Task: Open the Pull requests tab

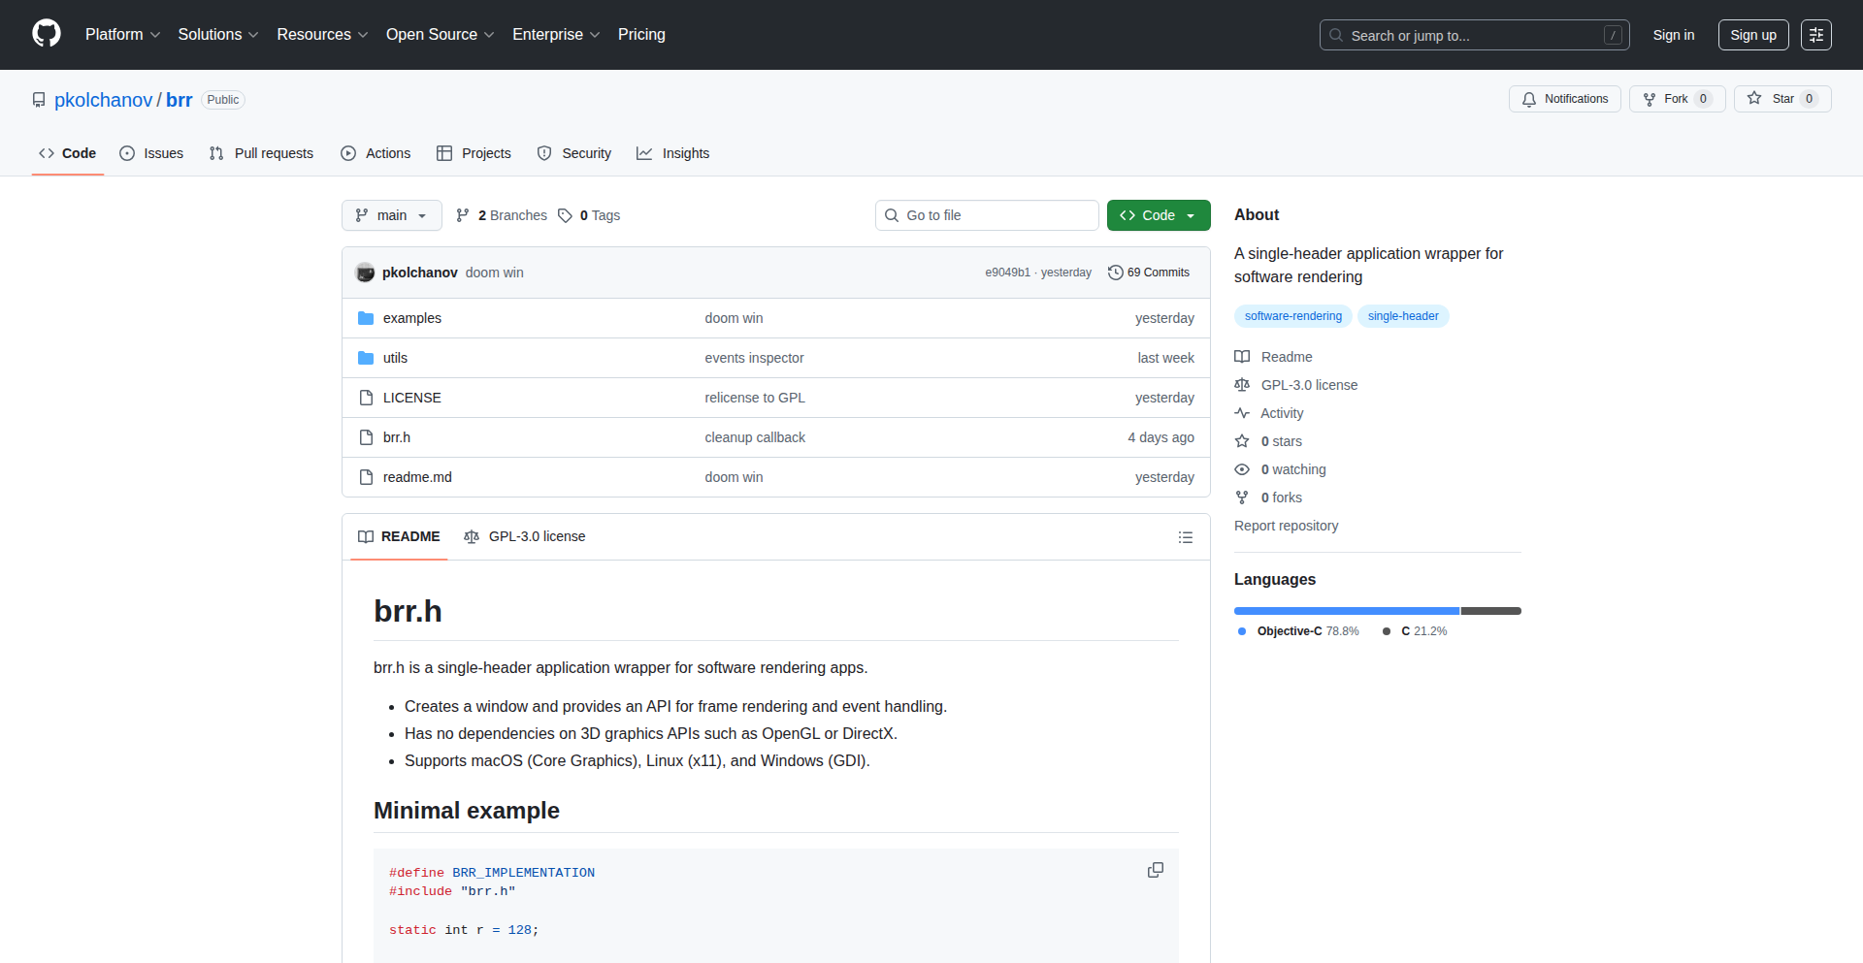Action: [x=262, y=153]
